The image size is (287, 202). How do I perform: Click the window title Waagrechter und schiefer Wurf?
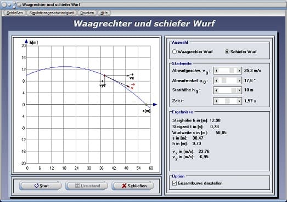click(51, 4)
